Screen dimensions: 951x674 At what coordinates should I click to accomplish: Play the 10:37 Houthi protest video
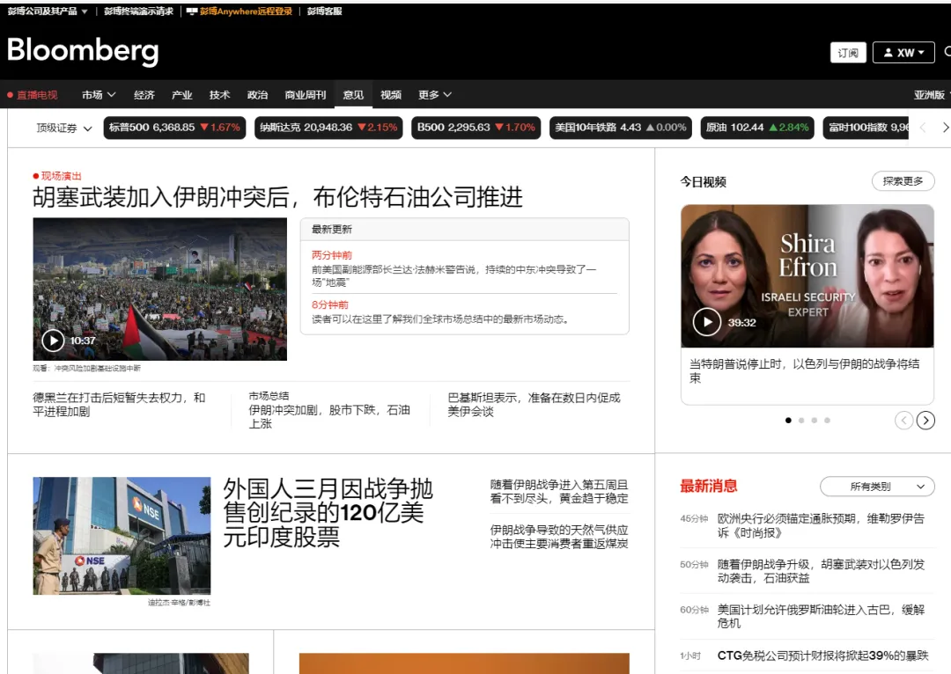coord(54,341)
